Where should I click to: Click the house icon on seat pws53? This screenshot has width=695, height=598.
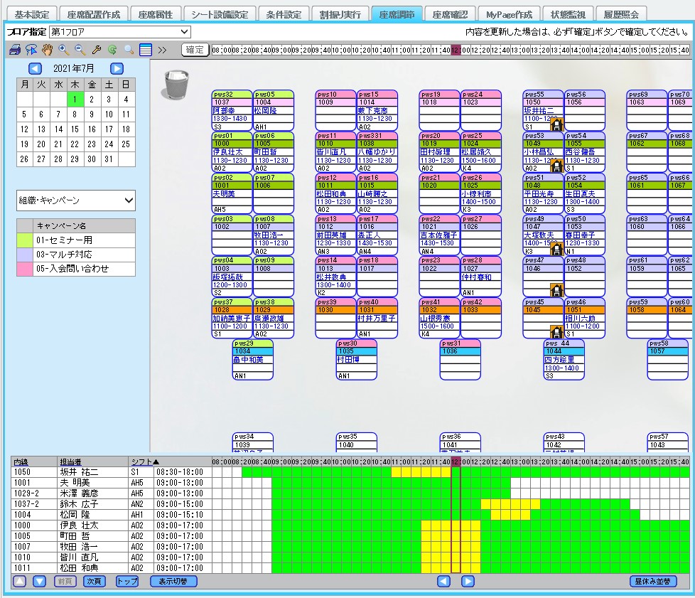pos(556,166)
